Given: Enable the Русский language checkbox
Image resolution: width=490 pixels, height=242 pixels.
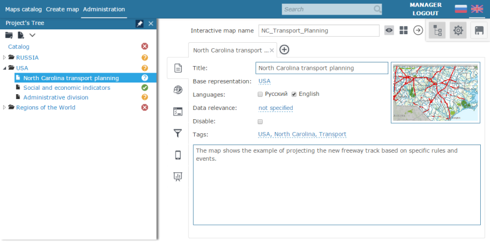Looking at the screenshot, I should tap(260, 94).
